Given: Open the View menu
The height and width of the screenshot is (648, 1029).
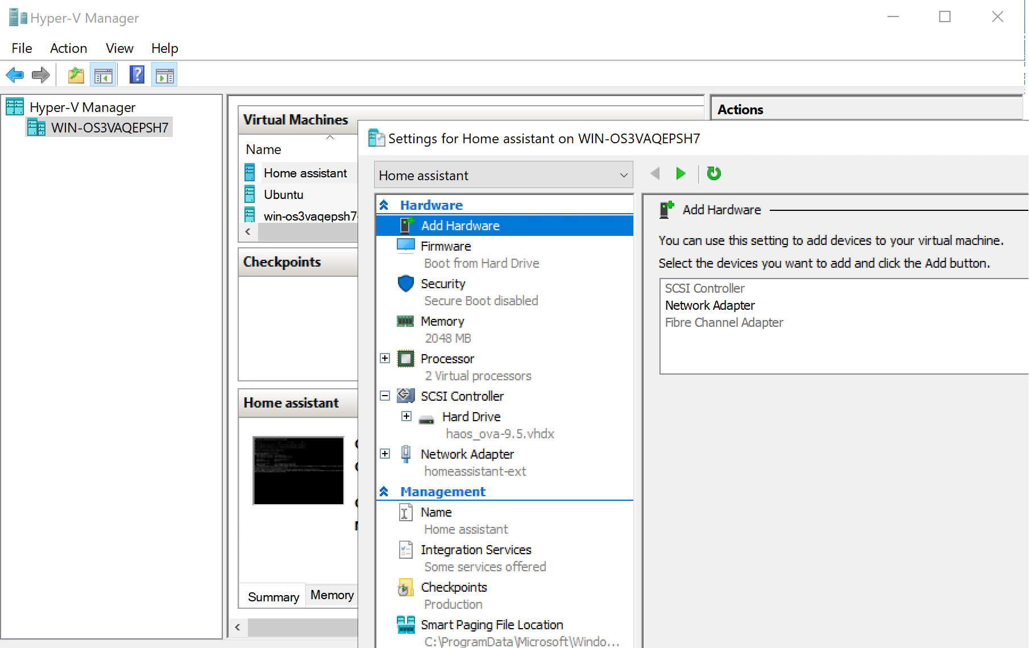Looking at the screenshot, I should click(x=119, y=48).
